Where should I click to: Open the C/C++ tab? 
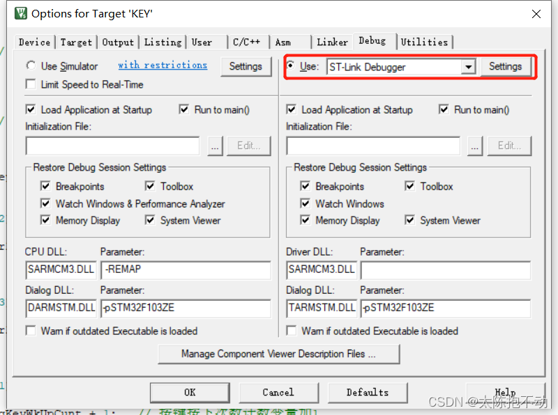coord(249,42)
